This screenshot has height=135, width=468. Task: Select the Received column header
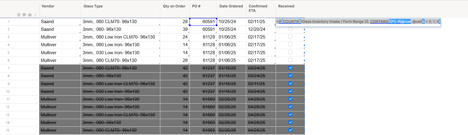tap(290, 9)
